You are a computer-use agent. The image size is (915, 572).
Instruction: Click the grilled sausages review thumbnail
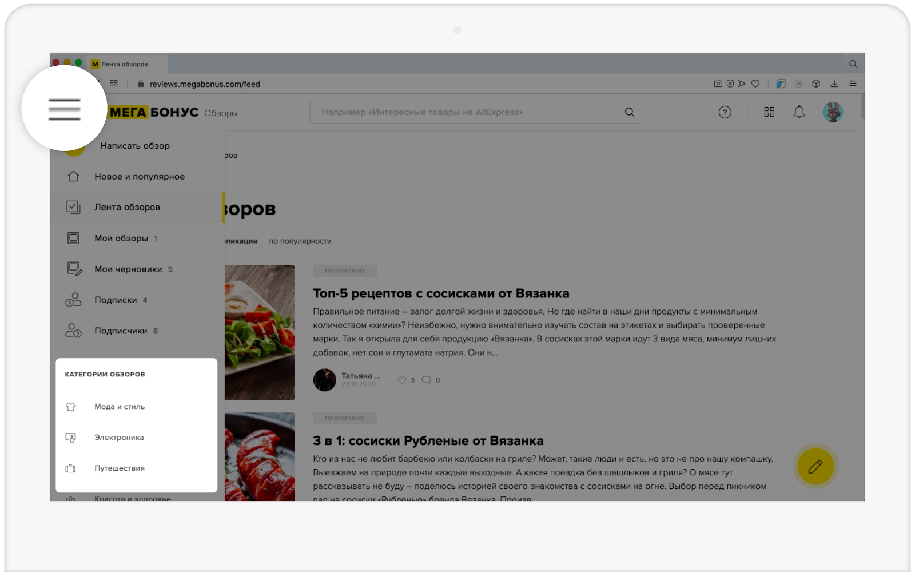260,457
